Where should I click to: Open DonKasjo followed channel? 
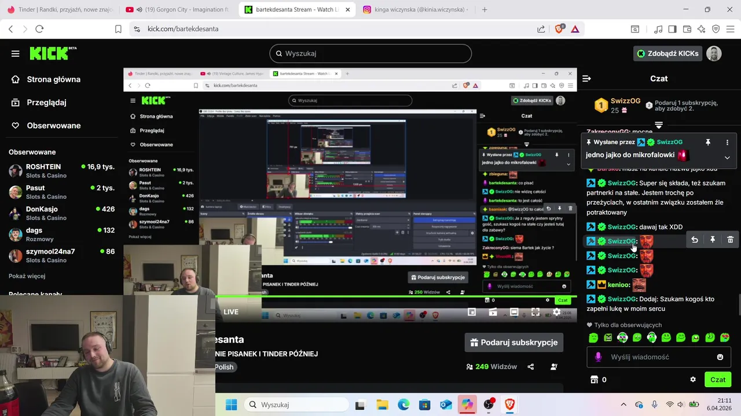click(61, 213)
